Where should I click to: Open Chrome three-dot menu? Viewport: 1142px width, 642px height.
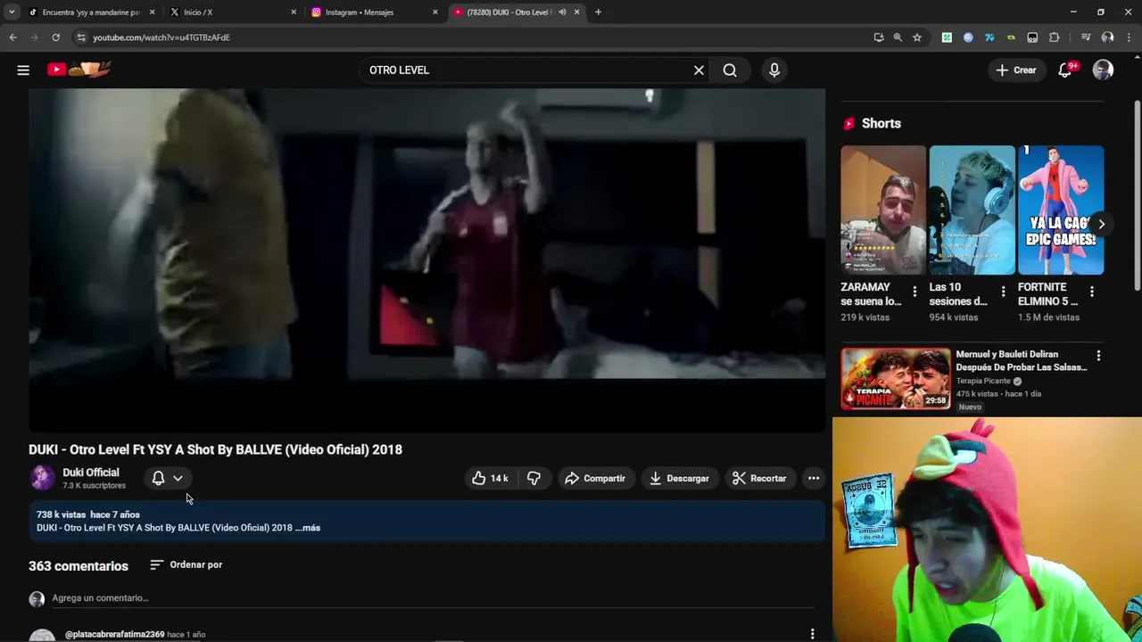pyautogui.click(x=1129, y=37)
